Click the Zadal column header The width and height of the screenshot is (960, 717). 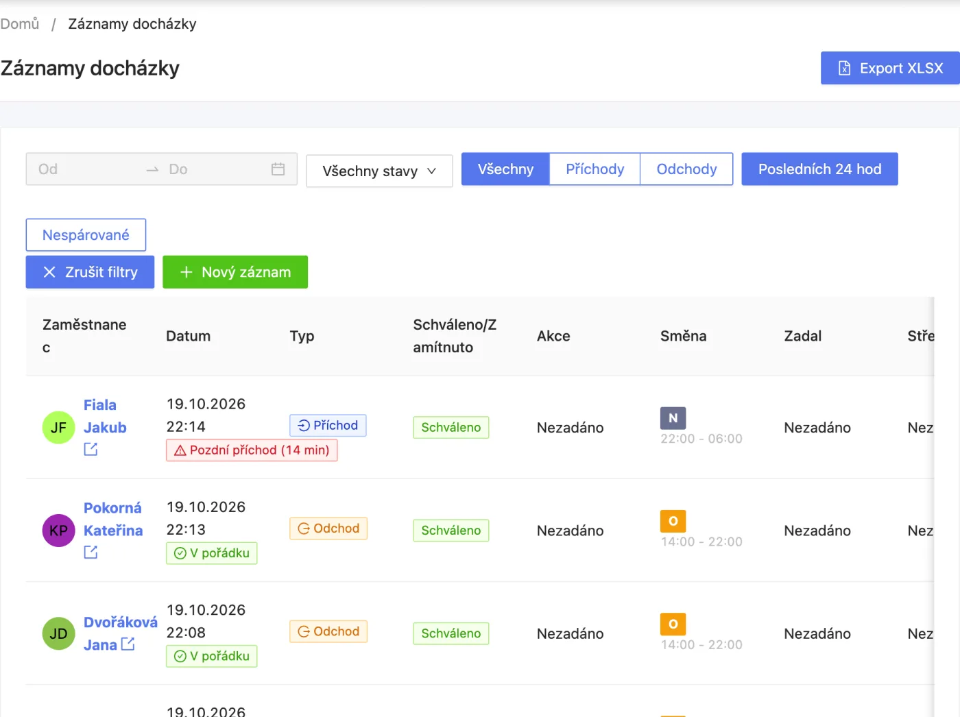tap(803, 336)
